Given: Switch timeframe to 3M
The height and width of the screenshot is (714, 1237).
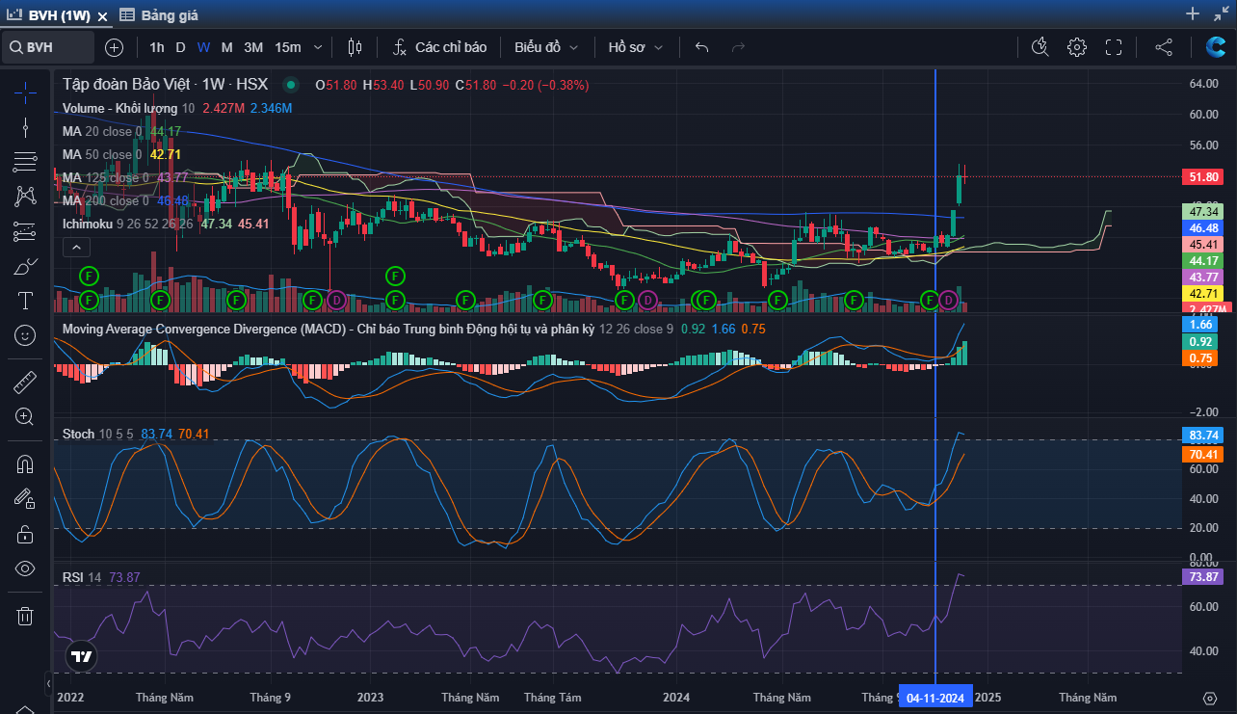Looking at the screenshot, I should tap(253, 47).
